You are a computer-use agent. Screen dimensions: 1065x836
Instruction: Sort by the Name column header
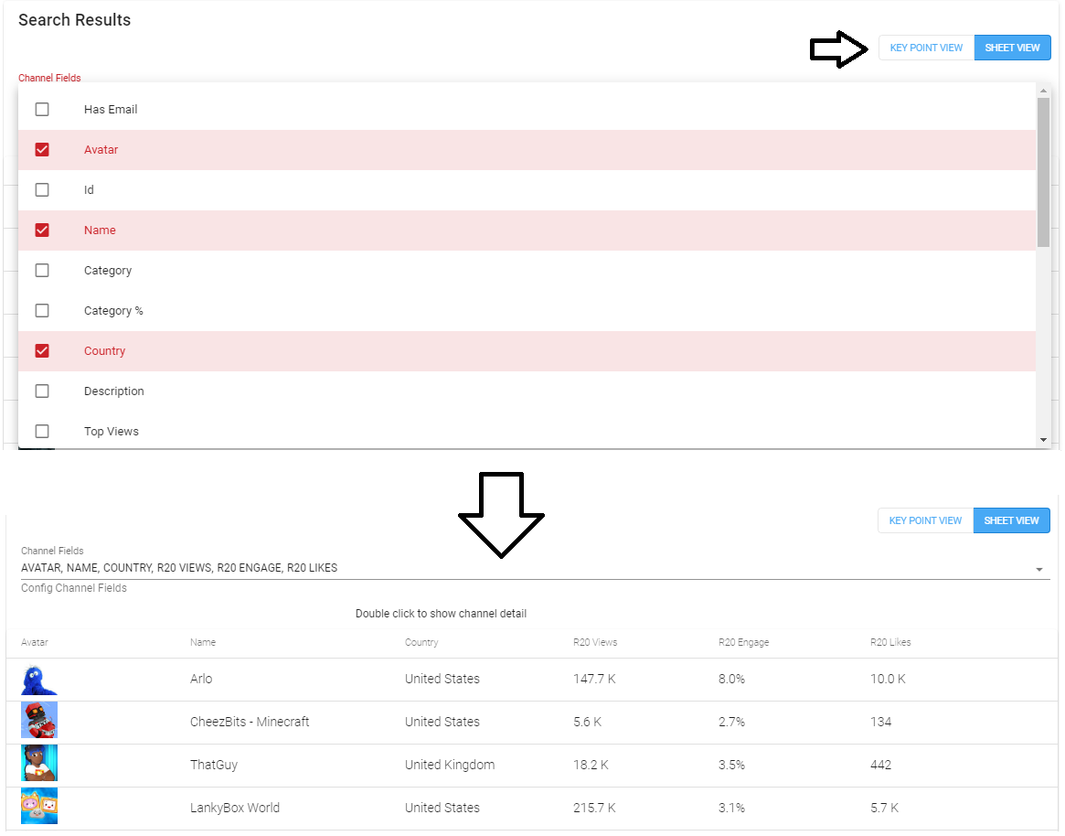203,642
